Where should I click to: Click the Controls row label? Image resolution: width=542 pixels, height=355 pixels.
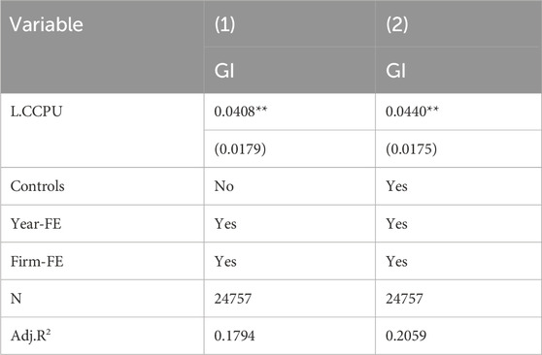pos(37,186)
